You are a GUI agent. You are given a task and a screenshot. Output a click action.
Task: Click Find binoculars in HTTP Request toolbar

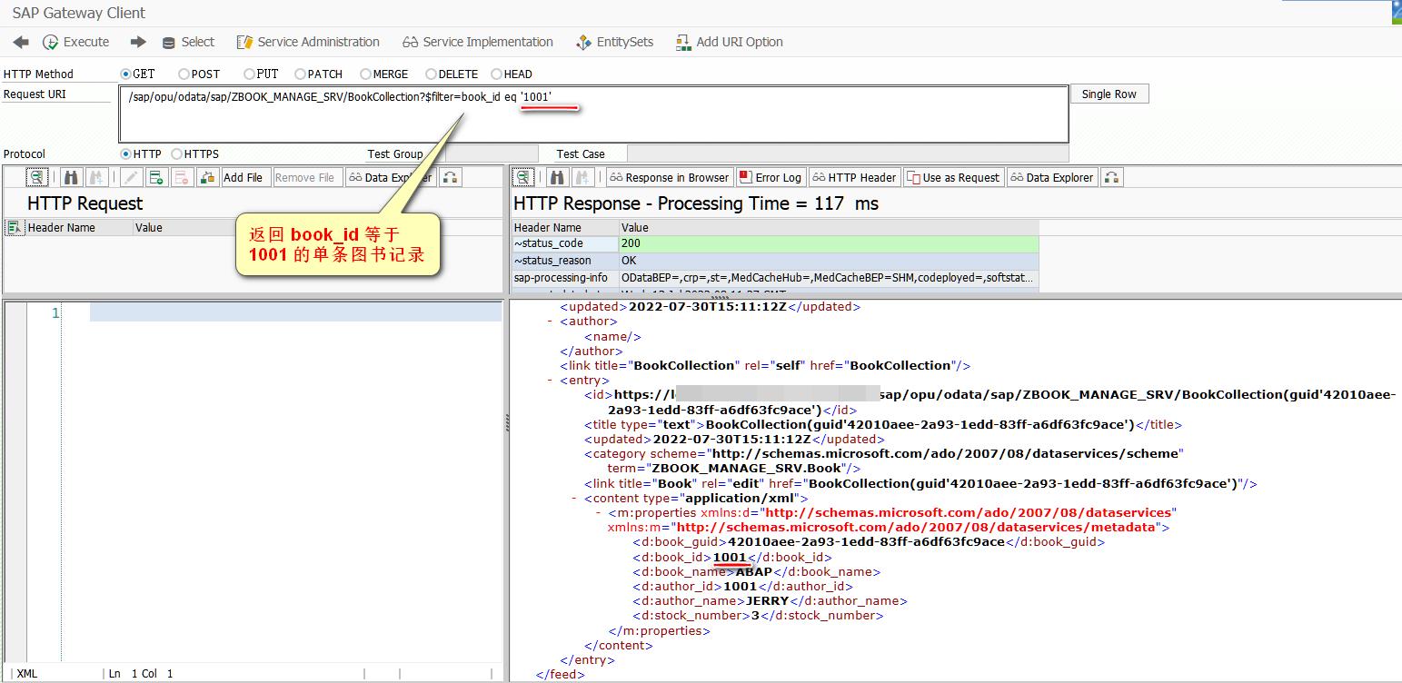tap(70, 178)
